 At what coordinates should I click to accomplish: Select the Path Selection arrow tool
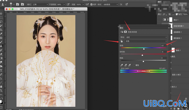coord(1,79)
